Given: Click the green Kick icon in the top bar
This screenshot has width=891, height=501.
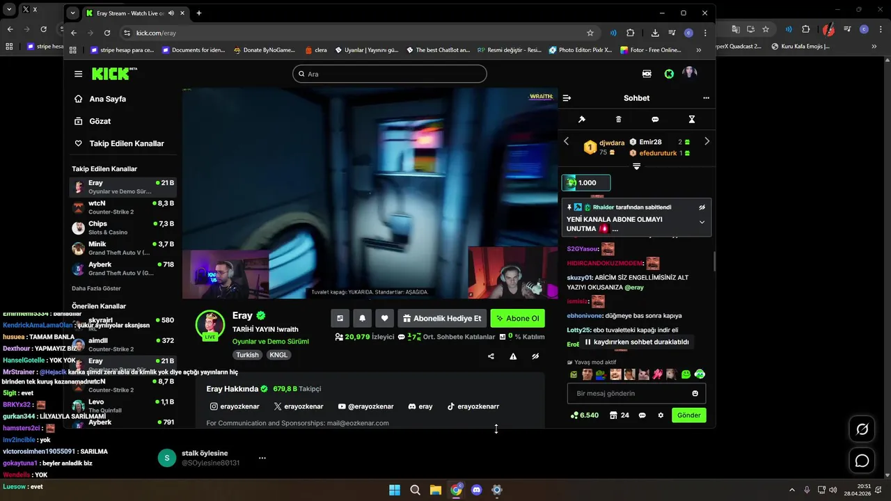Looking at the screenshot, I should pos(669,74).
